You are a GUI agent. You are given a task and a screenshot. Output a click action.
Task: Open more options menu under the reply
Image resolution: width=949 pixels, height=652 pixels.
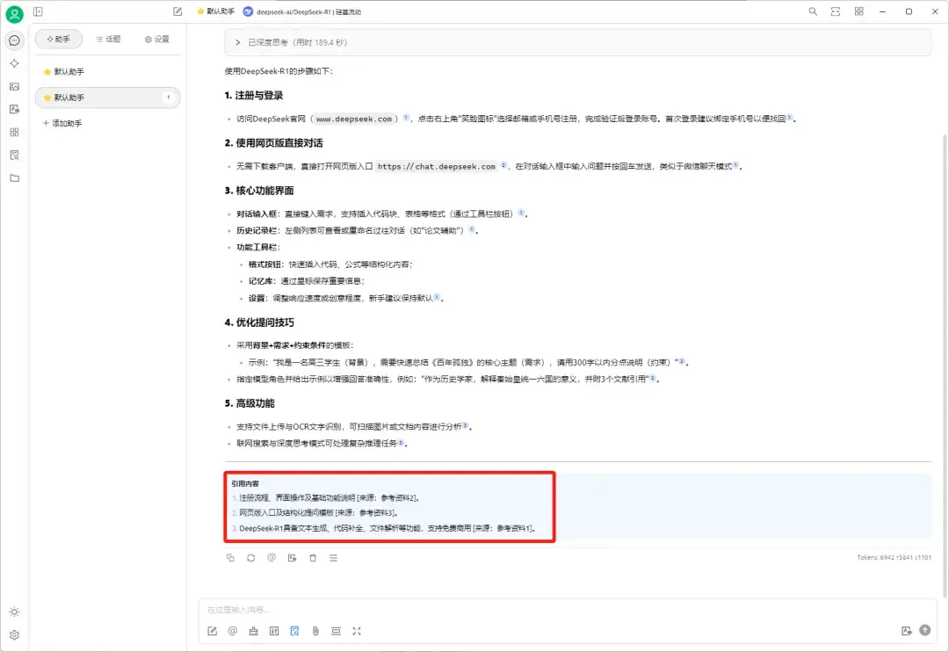pyautogui.click(x=334, y=558)
